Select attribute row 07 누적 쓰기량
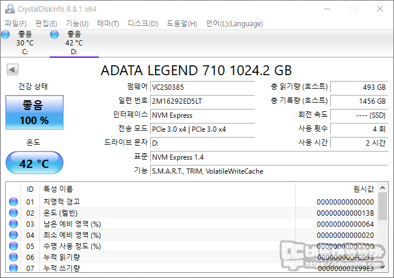The height and width of the screenshot is (278, 394). tap(192, 268)
